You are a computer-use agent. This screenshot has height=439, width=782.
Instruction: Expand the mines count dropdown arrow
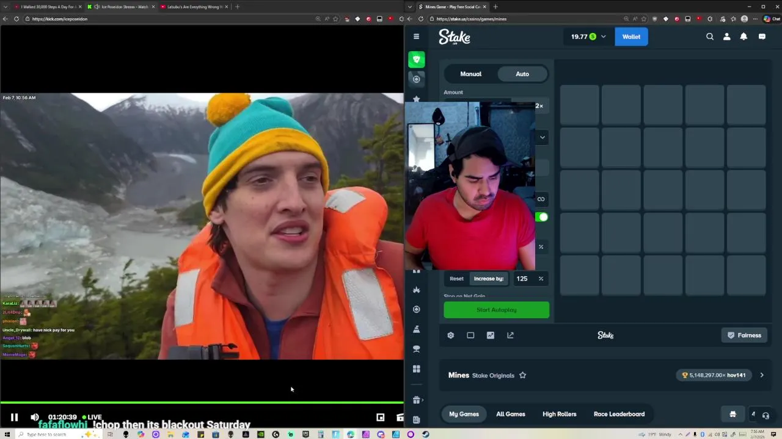click(x=542, y=137)
